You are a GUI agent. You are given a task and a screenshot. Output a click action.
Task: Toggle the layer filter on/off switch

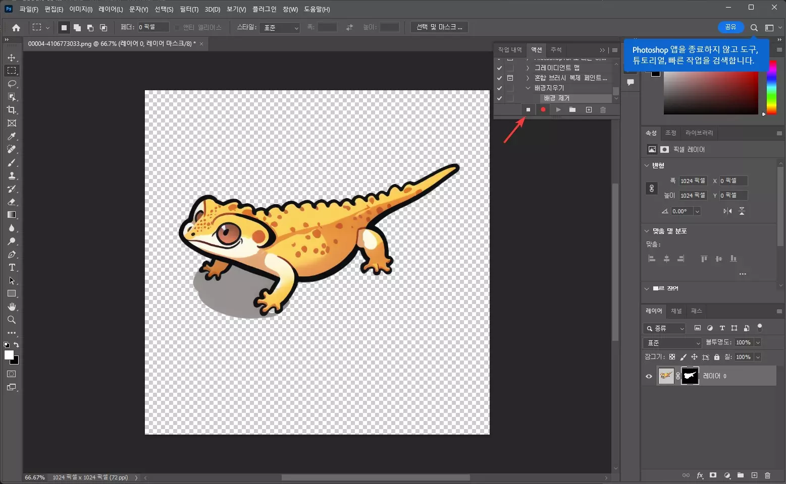760,328
